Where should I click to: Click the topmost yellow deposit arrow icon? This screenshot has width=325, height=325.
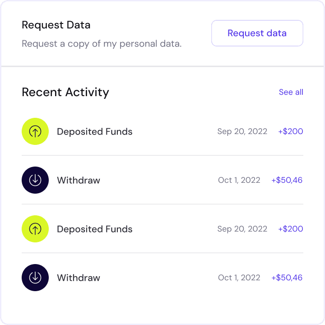(35, 131)
